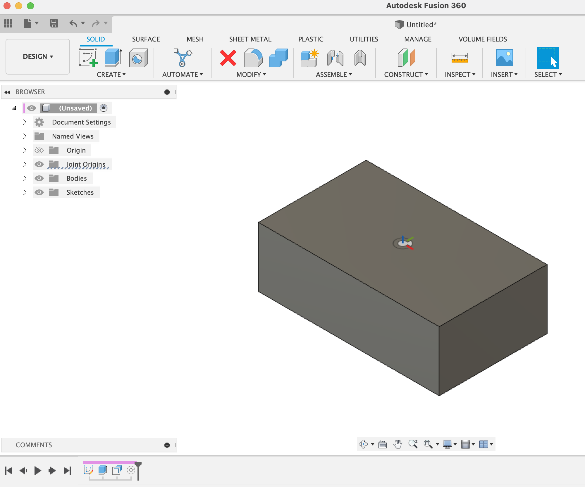Image resolution: width=585 pixels, height=487 pixels.
Task: Open the Hole tool
Action: click(138, 58)
